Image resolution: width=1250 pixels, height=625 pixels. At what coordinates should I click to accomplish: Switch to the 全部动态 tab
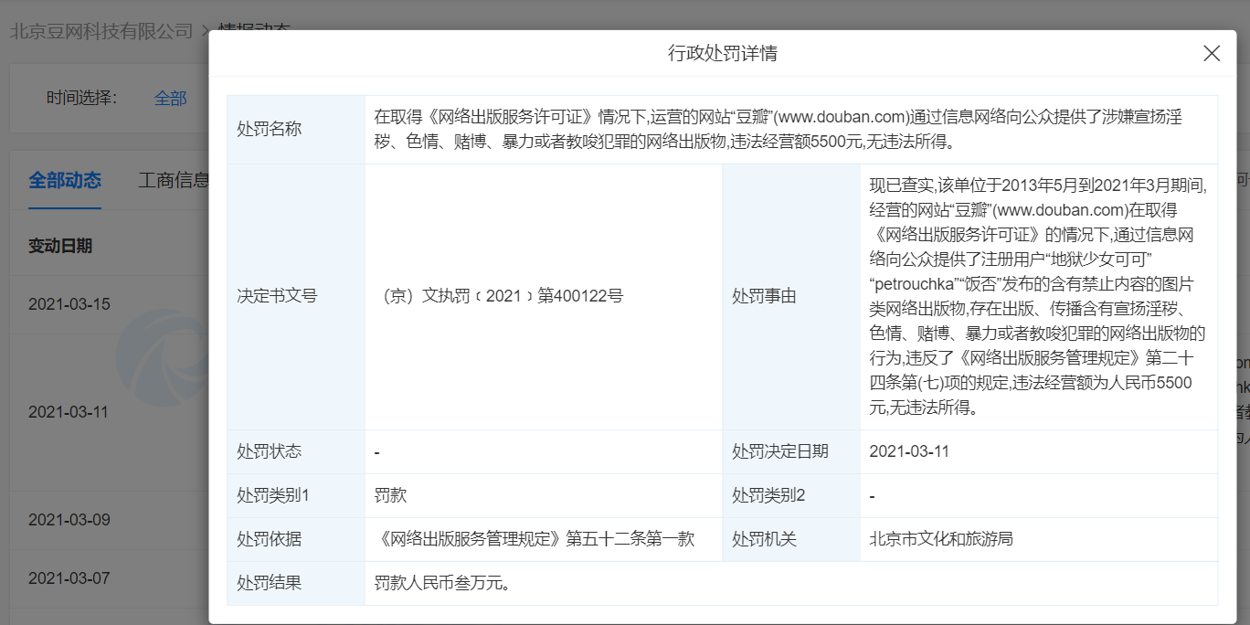[65, 180]
